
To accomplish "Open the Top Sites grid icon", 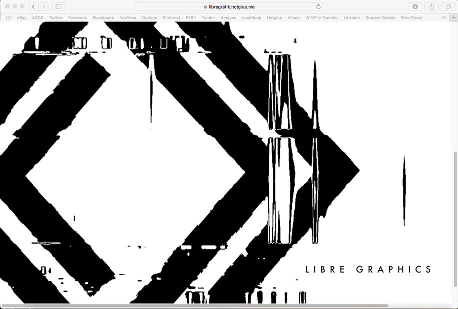I will tap(9, 17).
